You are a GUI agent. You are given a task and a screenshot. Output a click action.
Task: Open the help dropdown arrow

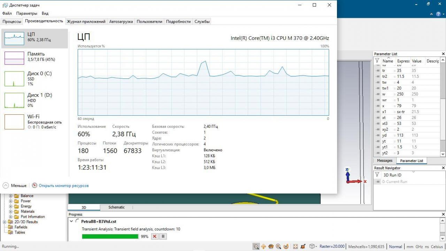[443, 14]
